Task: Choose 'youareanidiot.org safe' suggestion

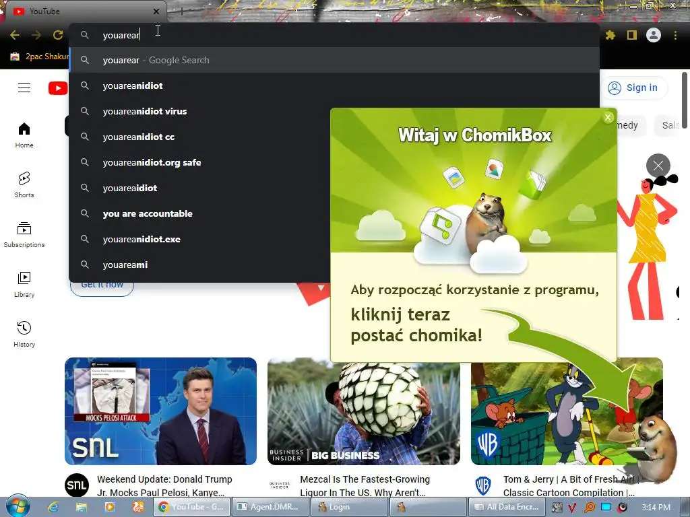Action: pyautogui.click(x=199, y=162)
